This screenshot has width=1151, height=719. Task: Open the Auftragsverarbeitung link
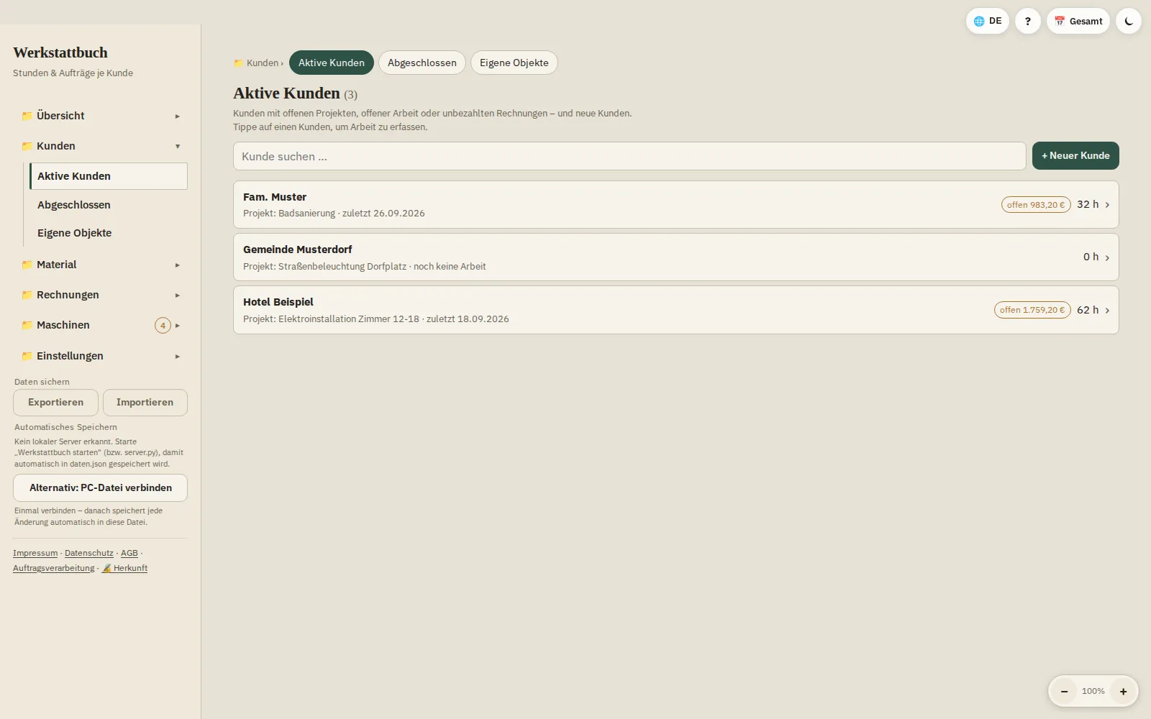coord(54,568)
